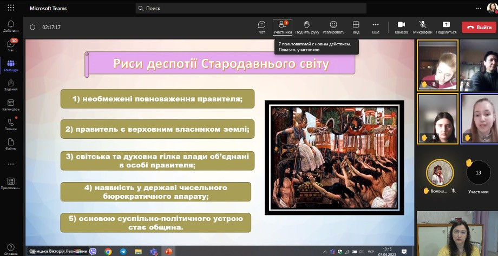This screenshot has width=498, height=256.
Task: Open Задания assignments section
Action: [x=11, y=85]
